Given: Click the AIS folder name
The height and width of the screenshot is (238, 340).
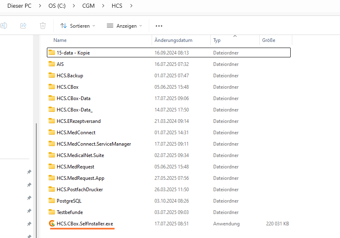Looking at the screenshot, I should pyautogui.click(x=60, y=64).
